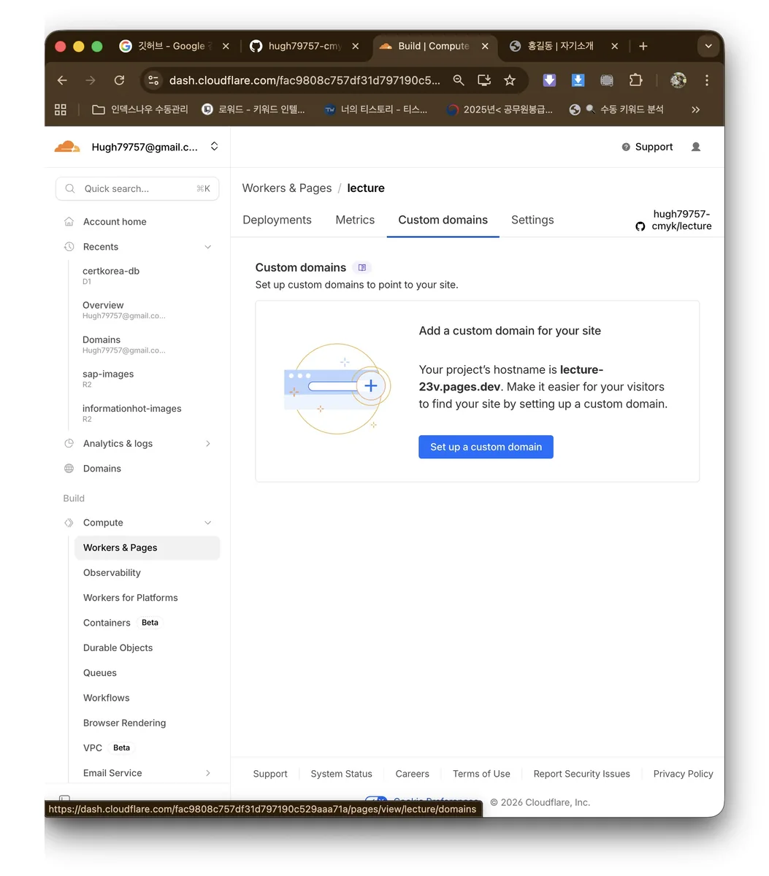Open Account home in the sidebar
Image resolution: width=769 pixels, height=876 pixels.
pos(115,222)
